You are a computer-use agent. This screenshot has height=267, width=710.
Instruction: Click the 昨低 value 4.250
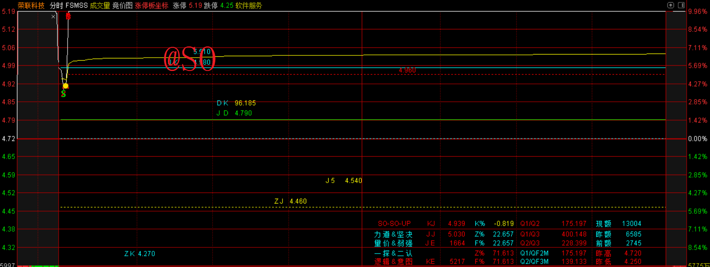click(x=633, y=262)
